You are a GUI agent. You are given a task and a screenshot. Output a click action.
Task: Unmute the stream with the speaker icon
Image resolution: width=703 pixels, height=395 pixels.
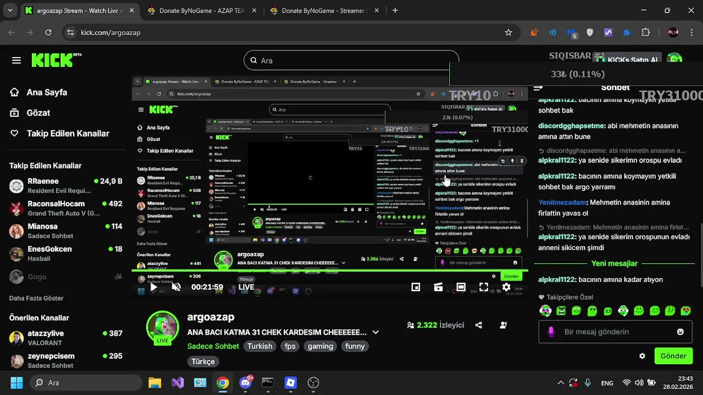tap(176, 287)
